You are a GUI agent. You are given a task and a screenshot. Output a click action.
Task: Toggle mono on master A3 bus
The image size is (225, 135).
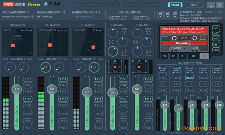coord(190,78)
